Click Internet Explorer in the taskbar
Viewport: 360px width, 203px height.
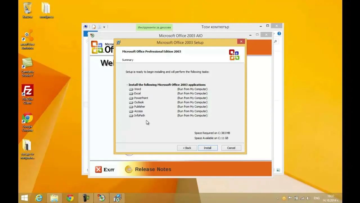click(39, 198)
